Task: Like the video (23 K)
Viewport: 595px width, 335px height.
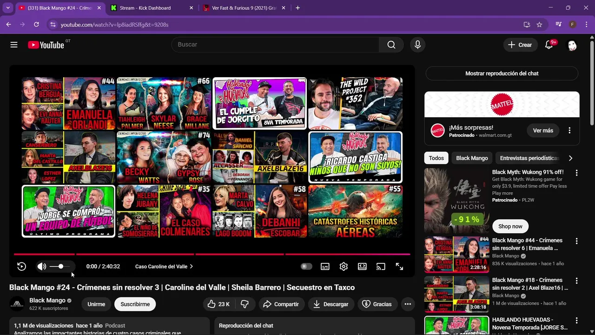Action: coord(218,304)
